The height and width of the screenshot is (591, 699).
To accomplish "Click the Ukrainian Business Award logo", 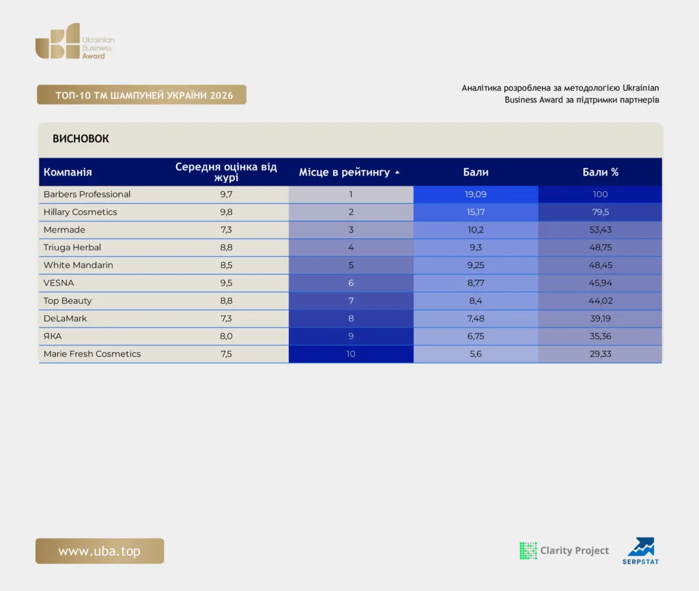I will coord(75,41).
